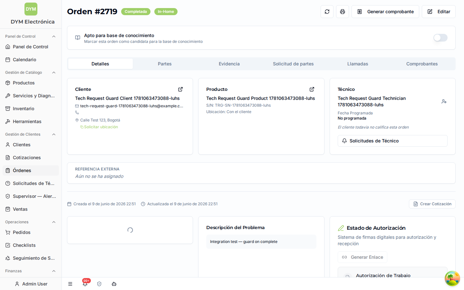Click the Crear Cotización button

[432, 204]
